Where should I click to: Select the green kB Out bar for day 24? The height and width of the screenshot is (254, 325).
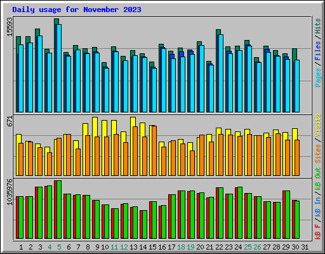240,213
